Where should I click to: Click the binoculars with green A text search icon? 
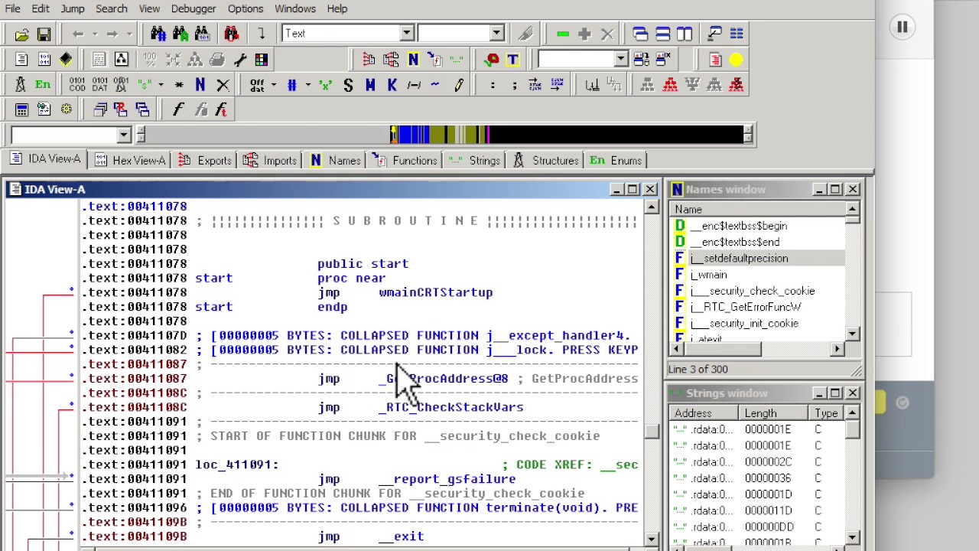180,34
